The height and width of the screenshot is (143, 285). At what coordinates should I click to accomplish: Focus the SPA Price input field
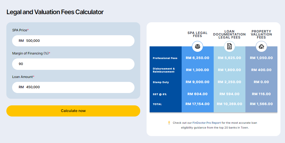73,41
